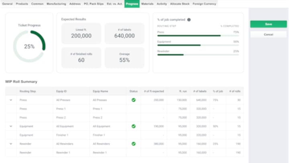
Task: Click the Overage 55% card
Action: [x=124, y=58]
